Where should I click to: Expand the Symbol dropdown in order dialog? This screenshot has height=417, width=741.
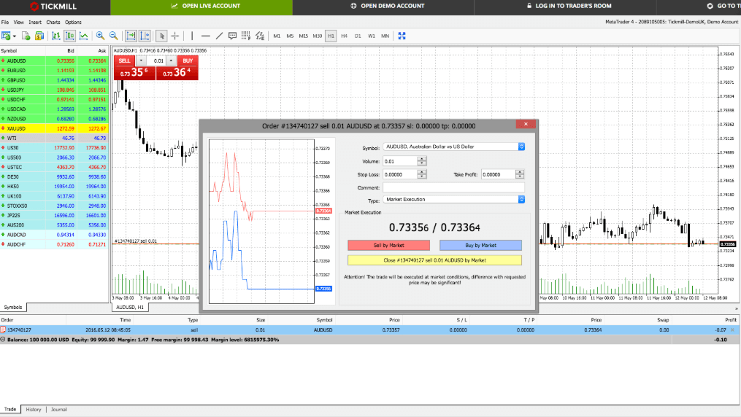[x=521, y=147]
